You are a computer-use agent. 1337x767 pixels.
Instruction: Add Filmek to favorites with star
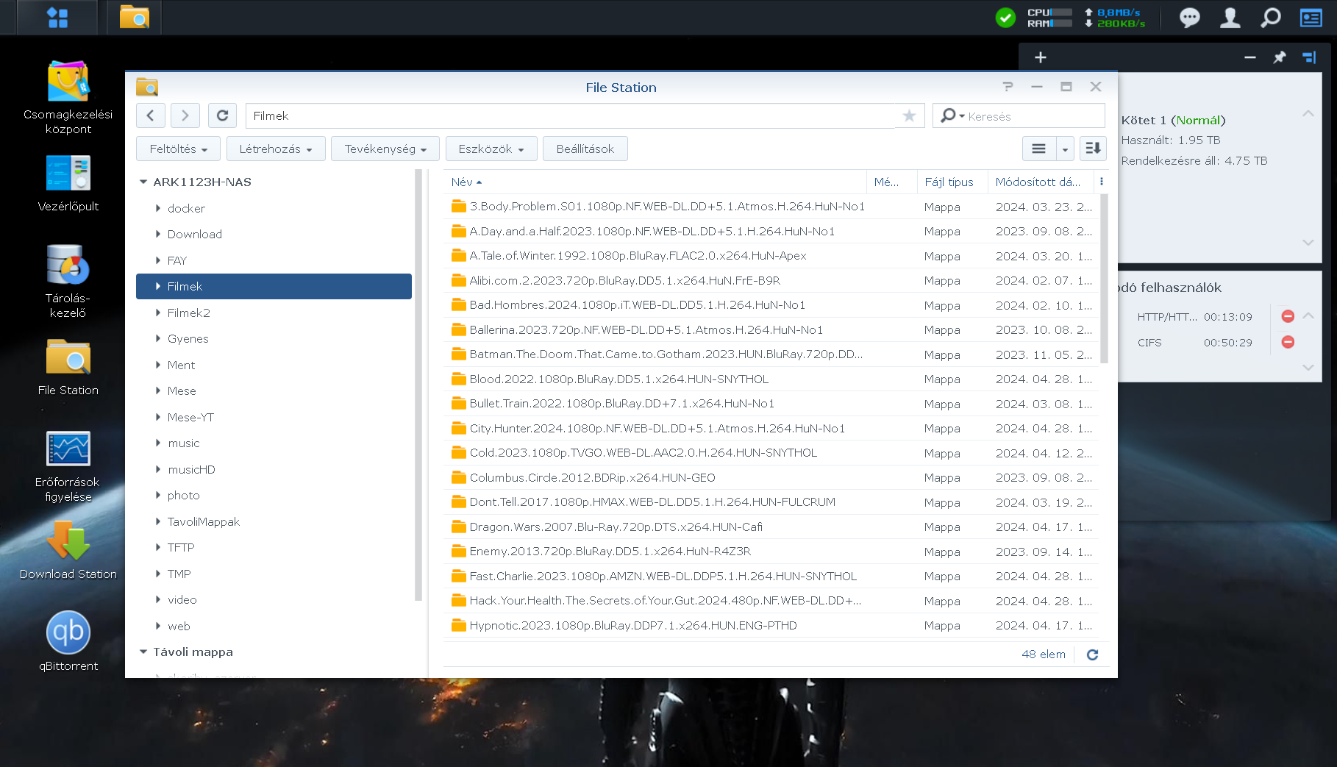909,115
